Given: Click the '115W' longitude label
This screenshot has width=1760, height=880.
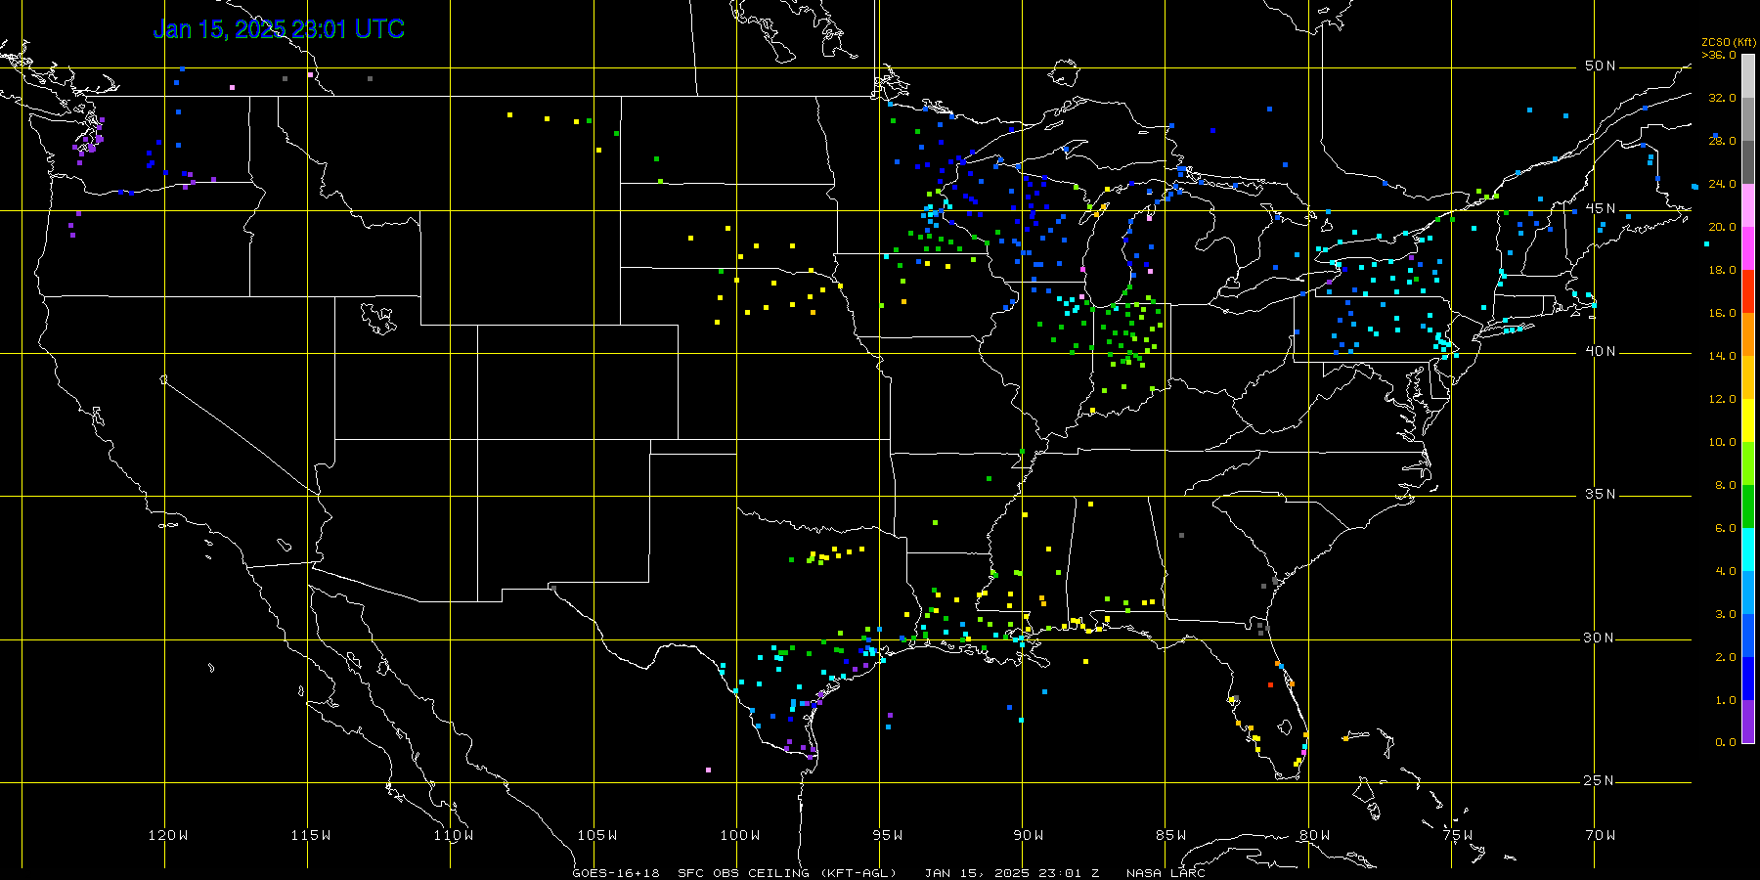Looking at the screenshot, I should (311, 835).
